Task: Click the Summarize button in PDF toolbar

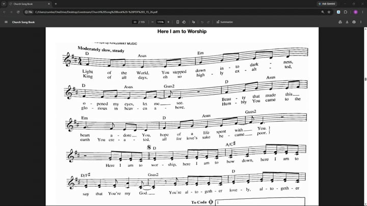Action: pos(224,22)
